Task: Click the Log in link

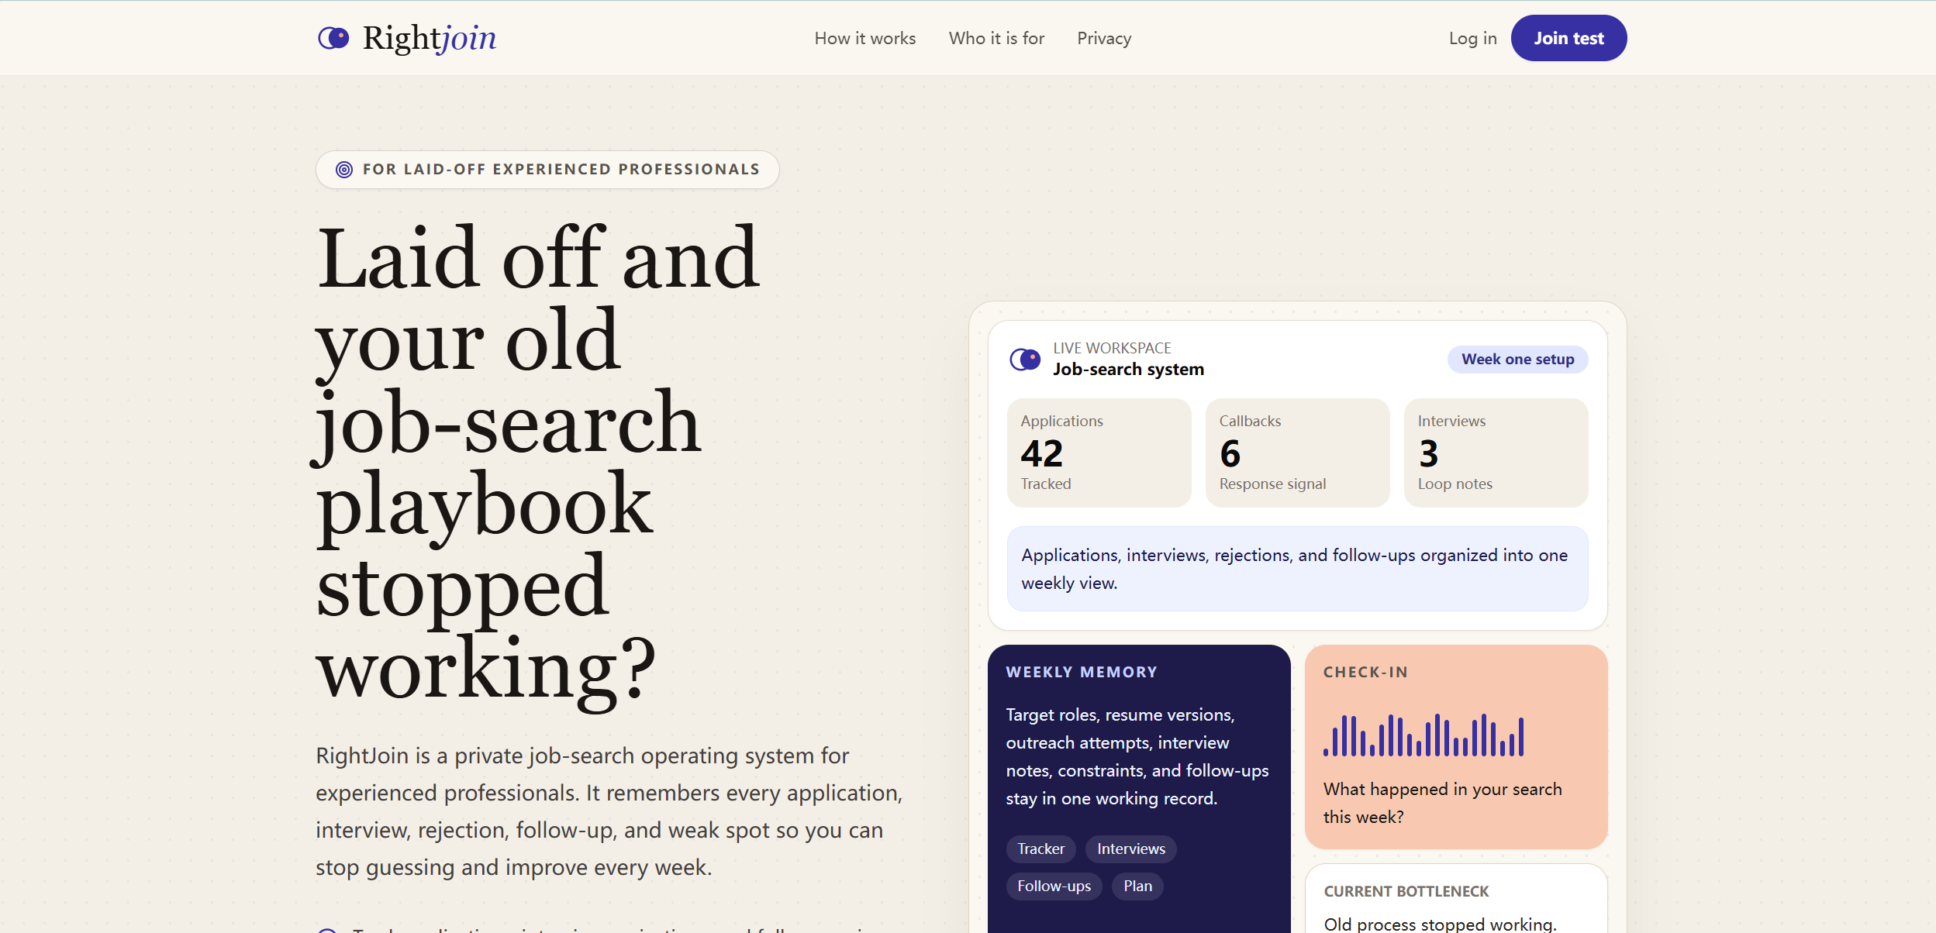Action: click(x=1473, y=38)
